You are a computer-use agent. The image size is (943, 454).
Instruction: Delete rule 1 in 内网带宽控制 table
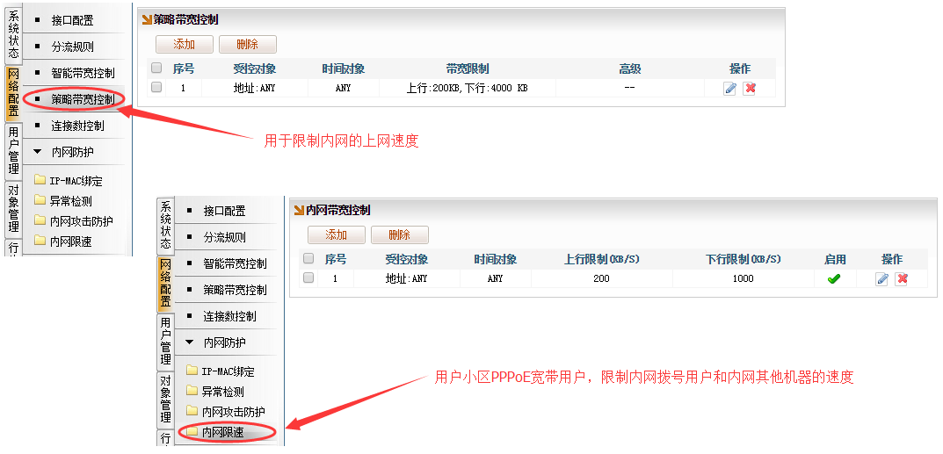(x=901, y=278)
